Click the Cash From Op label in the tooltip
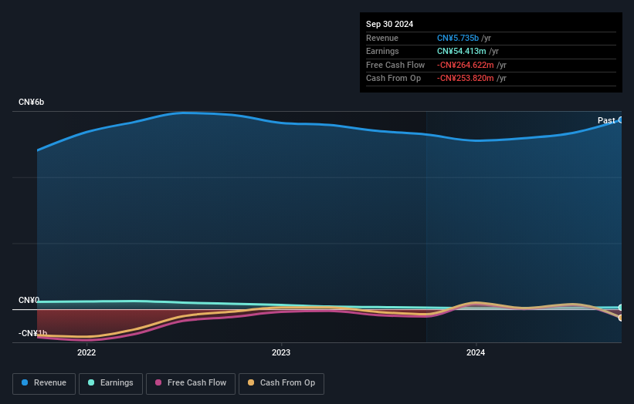The width and height of the screenshot is (634, 404). point(393,79)
